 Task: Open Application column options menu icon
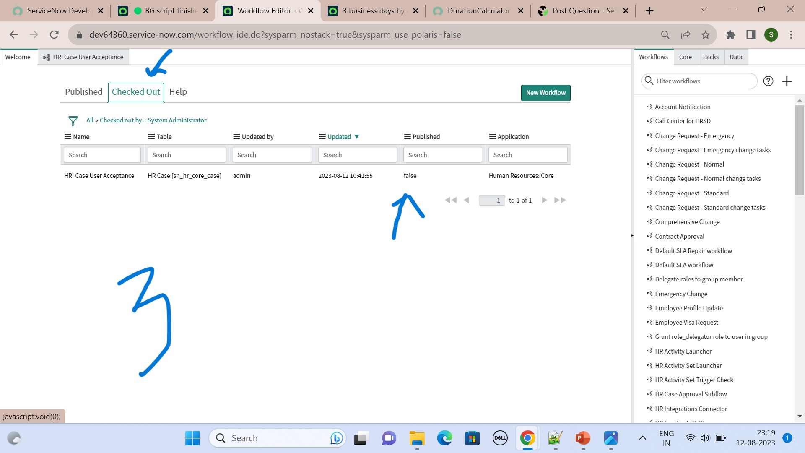(x=492, y=136)
